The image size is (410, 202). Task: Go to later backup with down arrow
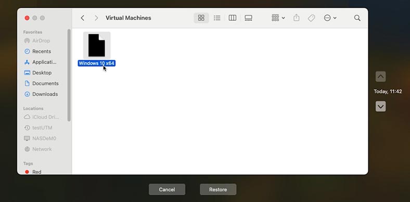[380, 107]
